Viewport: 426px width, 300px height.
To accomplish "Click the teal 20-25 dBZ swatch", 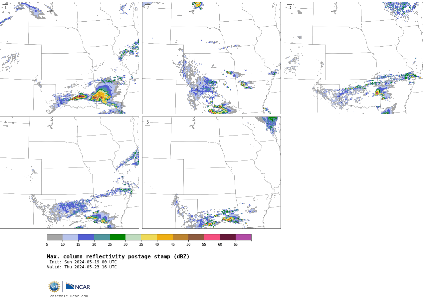I will 102,237.
